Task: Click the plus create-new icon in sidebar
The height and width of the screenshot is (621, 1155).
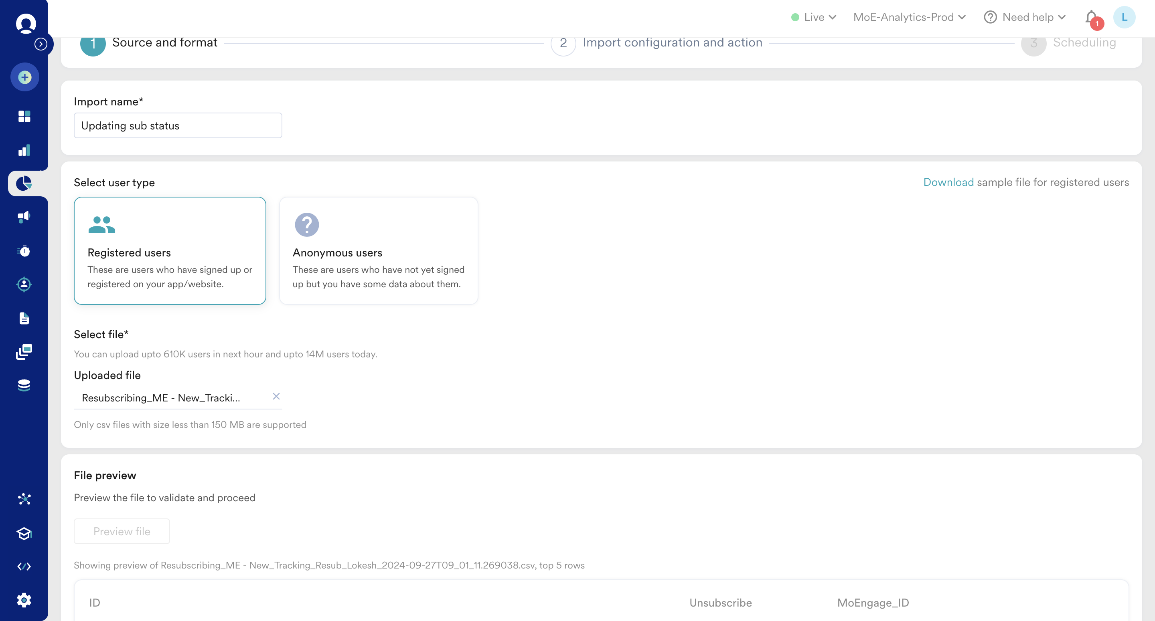Action: point(24,77)
